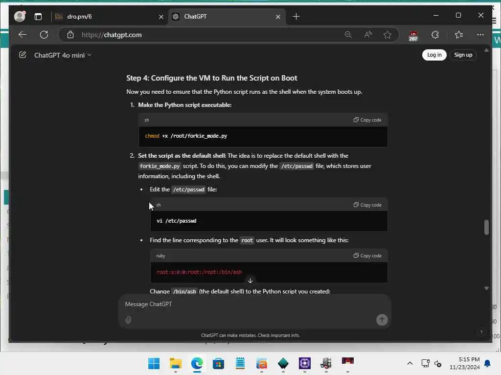Image resolution: width=501 pixels, height=375 pixels.
Task: Open browser Settings and more menu
Action: pyautogui.click(x=480, y=35)
